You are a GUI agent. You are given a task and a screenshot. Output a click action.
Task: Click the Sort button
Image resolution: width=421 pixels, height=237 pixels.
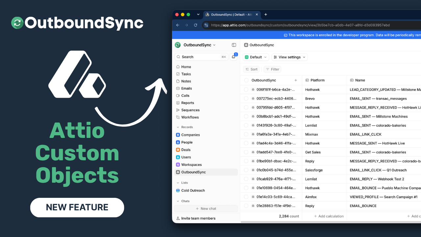[x=252, y=69]
